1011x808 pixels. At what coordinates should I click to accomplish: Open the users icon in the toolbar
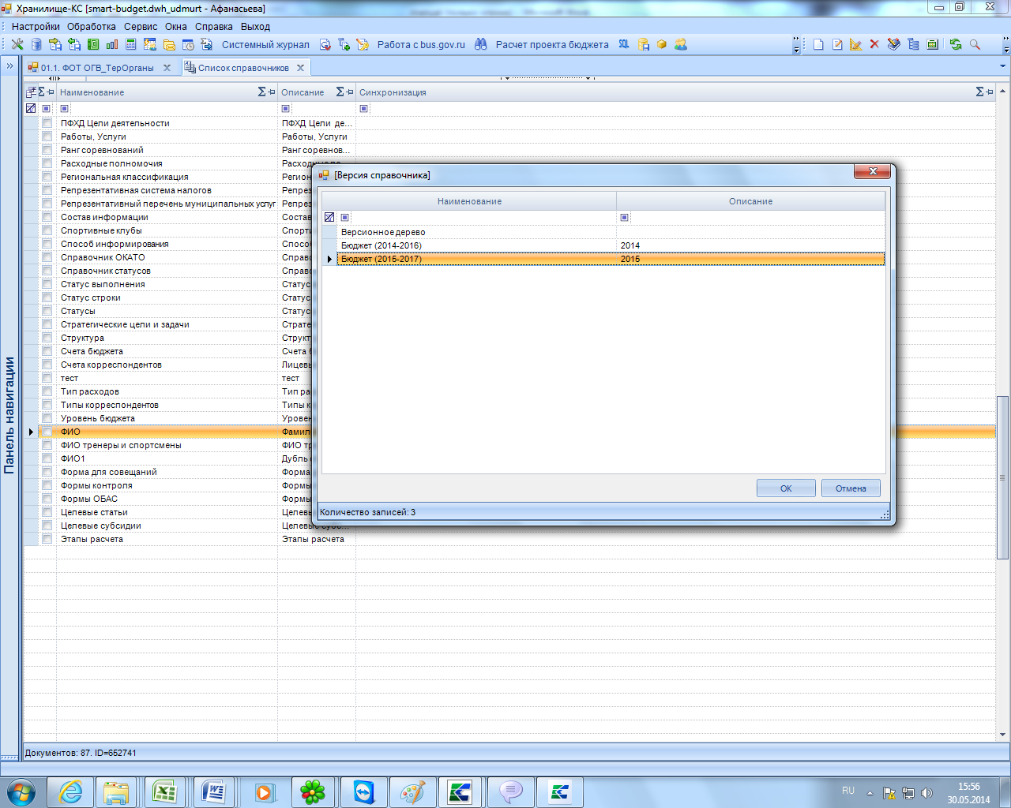(681, 44)
